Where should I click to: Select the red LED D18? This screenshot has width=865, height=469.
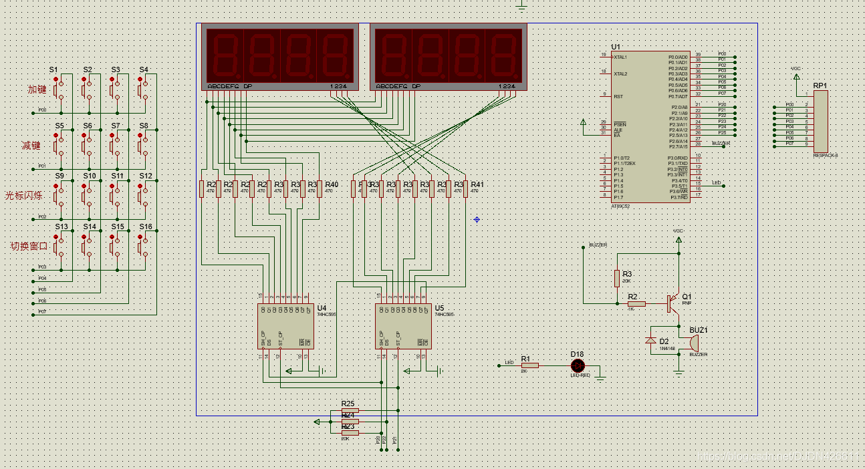tap(578, 365)
